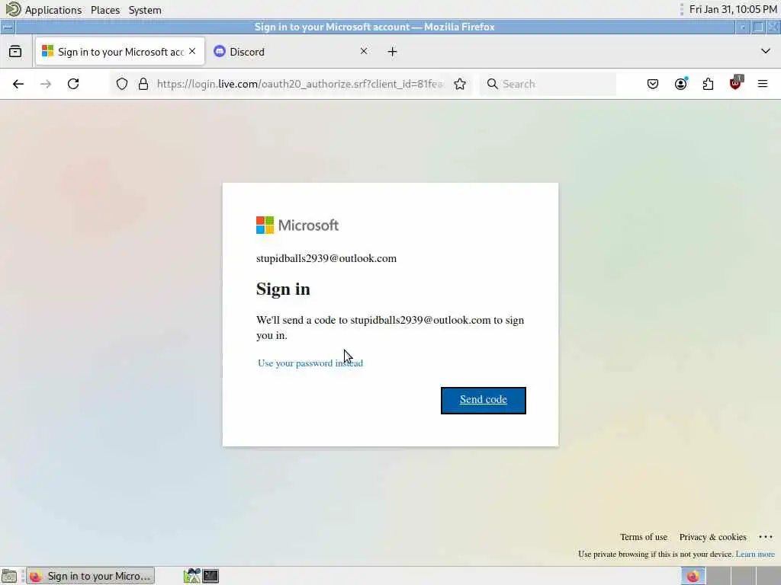Image resolution: width=781 pixels, height=585 pixels.
Task: Select the Sign in to Microsoft tab
Action: pos(120,52)
